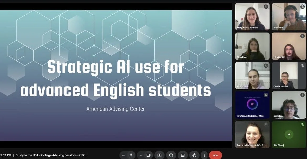Select Dielli Lila's video tile
307x159 pixels.
(x=289, y=105)
